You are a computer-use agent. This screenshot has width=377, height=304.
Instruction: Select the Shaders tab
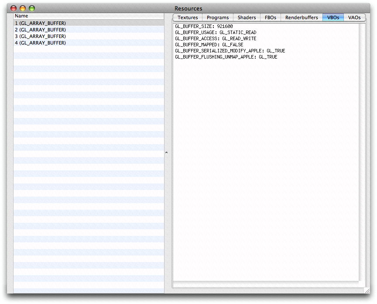point(247,17)
